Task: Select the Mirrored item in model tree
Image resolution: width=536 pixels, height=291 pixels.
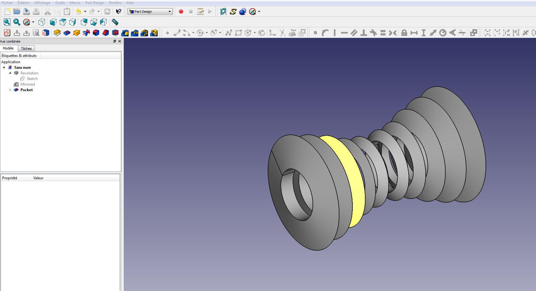Action: pyautogui.click(x=28, y=84)
